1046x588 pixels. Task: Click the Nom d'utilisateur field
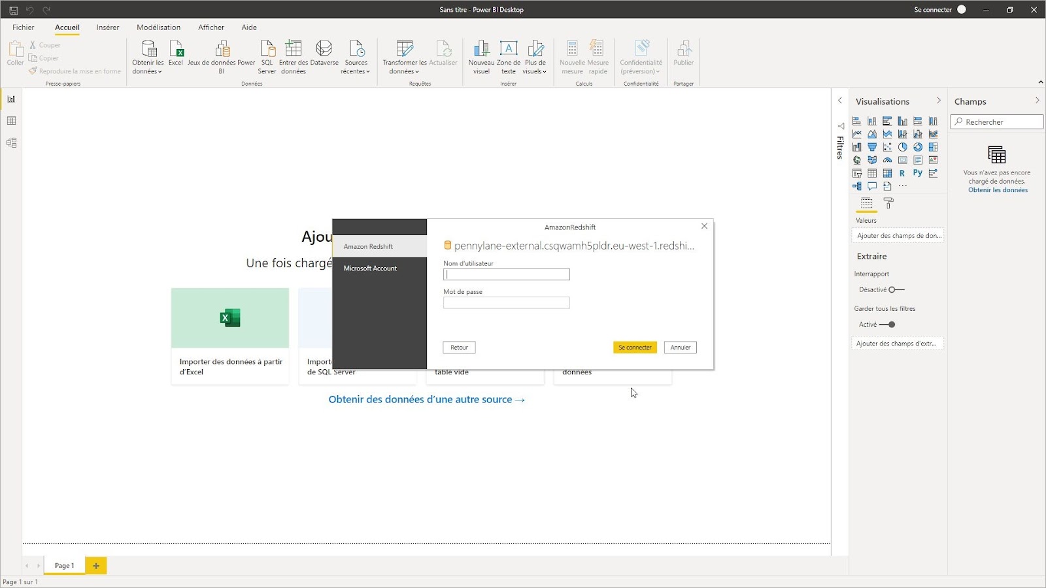tap(507, 274)
